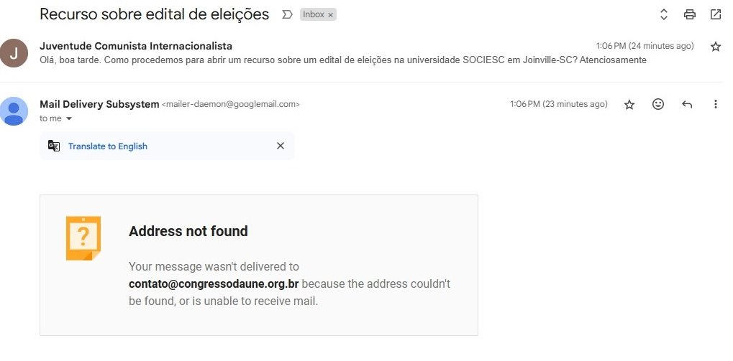Click the translate language icon
The height and width of the screenshot is (361, 733).
[54, 146]
